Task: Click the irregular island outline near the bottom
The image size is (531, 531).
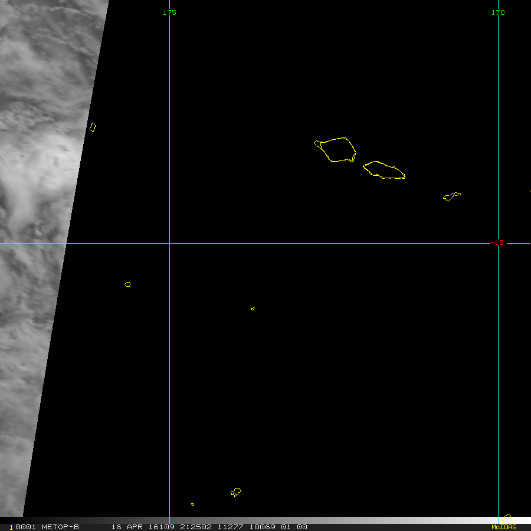Action: click(236, 491)
